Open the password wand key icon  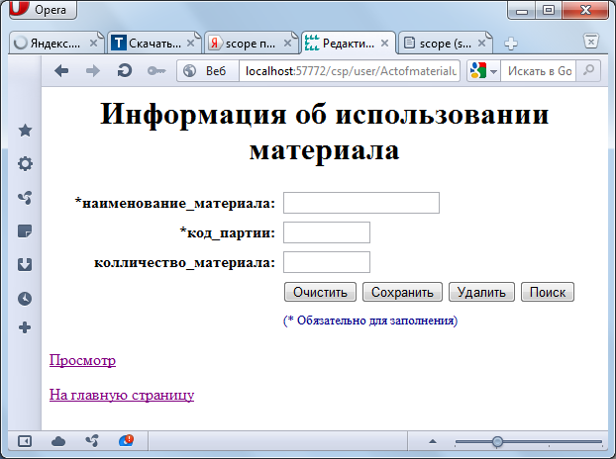156,71
